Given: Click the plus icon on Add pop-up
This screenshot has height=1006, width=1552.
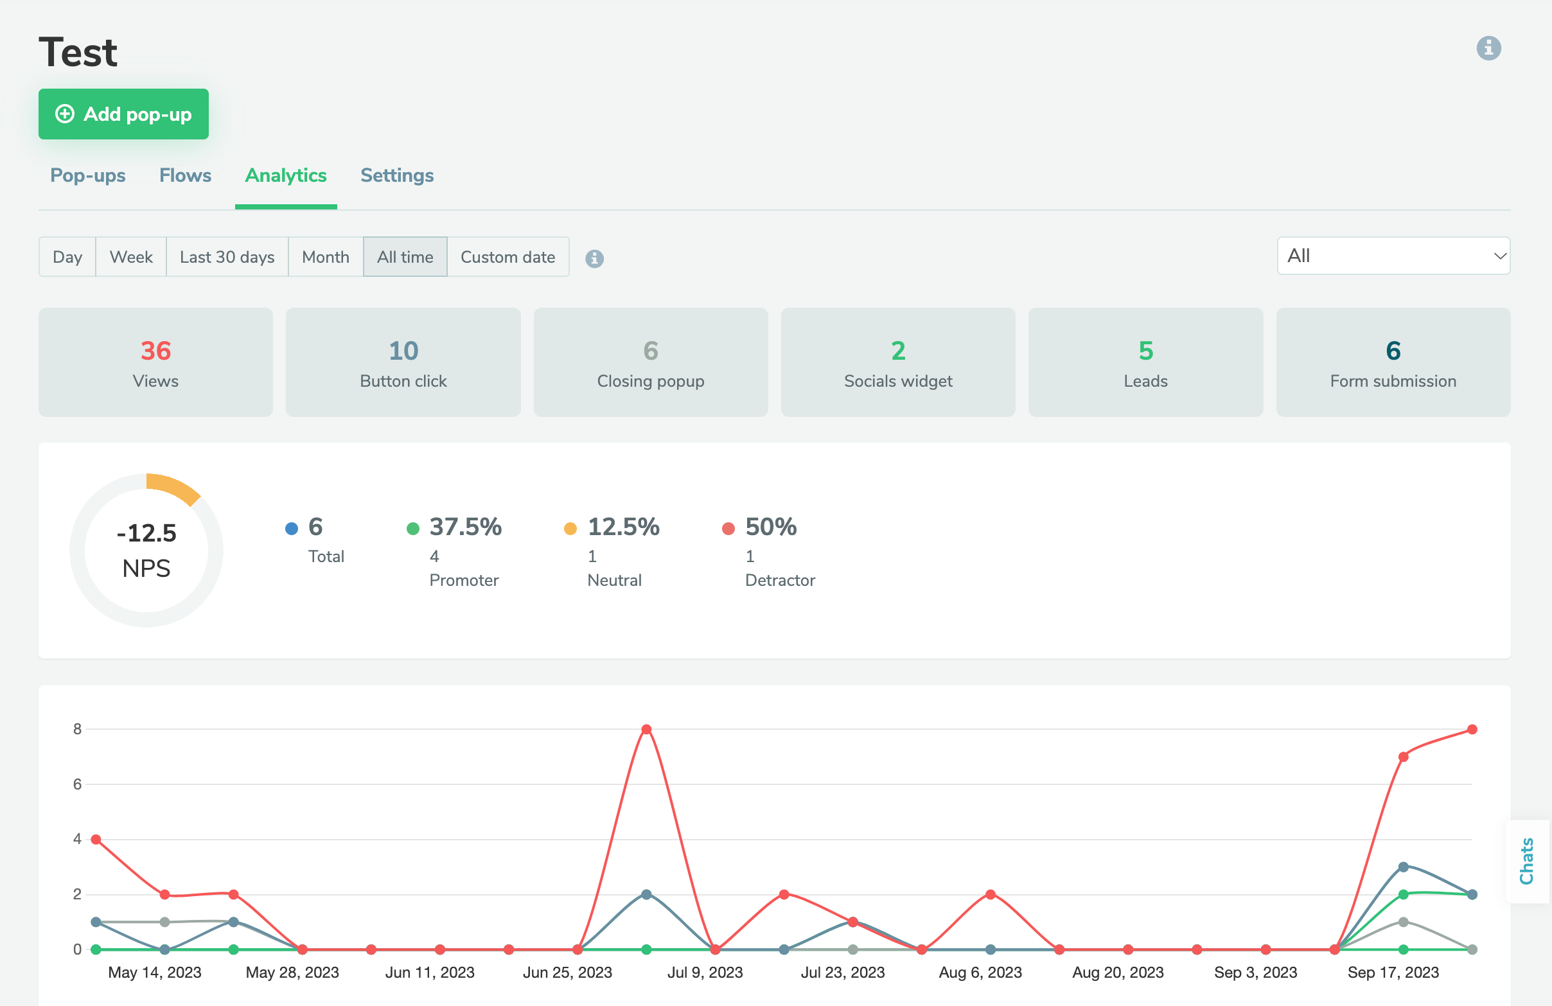Looking at the screenshot, I should coord(64,114).
